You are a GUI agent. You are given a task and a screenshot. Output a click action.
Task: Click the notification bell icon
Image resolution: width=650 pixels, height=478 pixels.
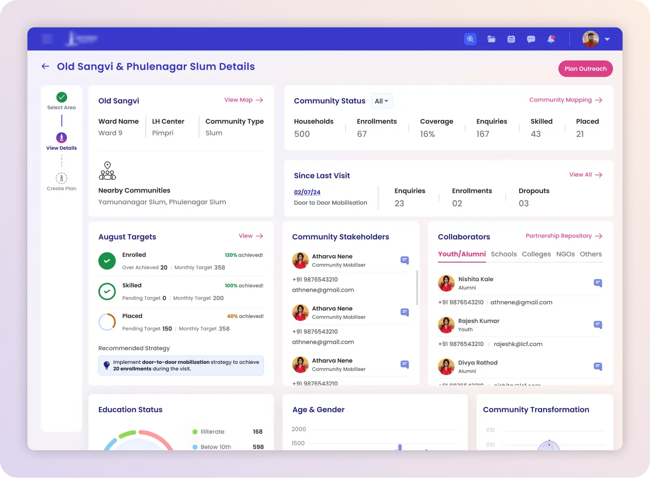tap(551, 39)
